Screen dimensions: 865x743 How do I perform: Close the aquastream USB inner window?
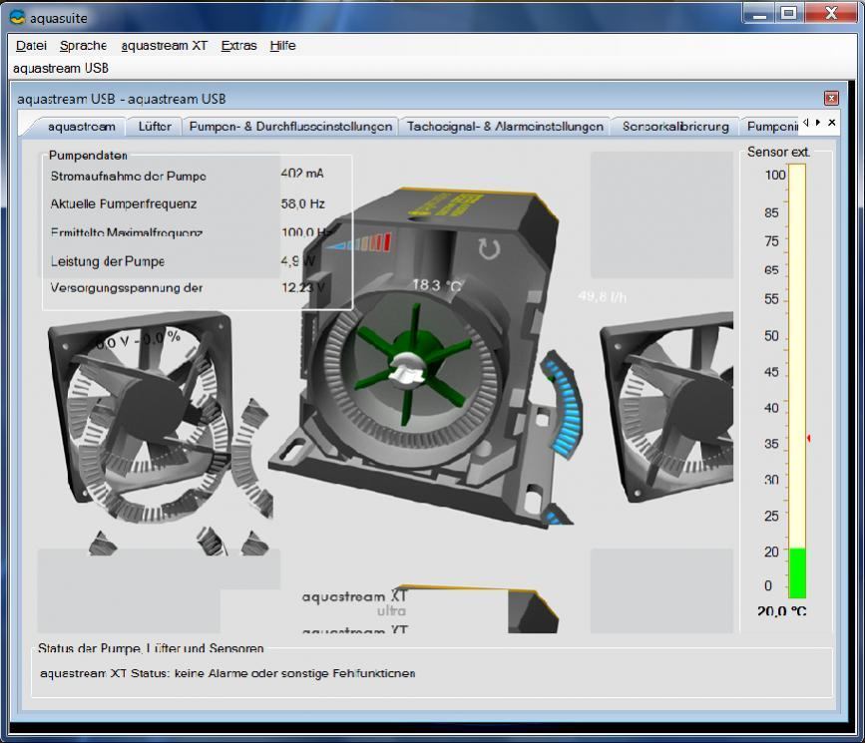831,98
